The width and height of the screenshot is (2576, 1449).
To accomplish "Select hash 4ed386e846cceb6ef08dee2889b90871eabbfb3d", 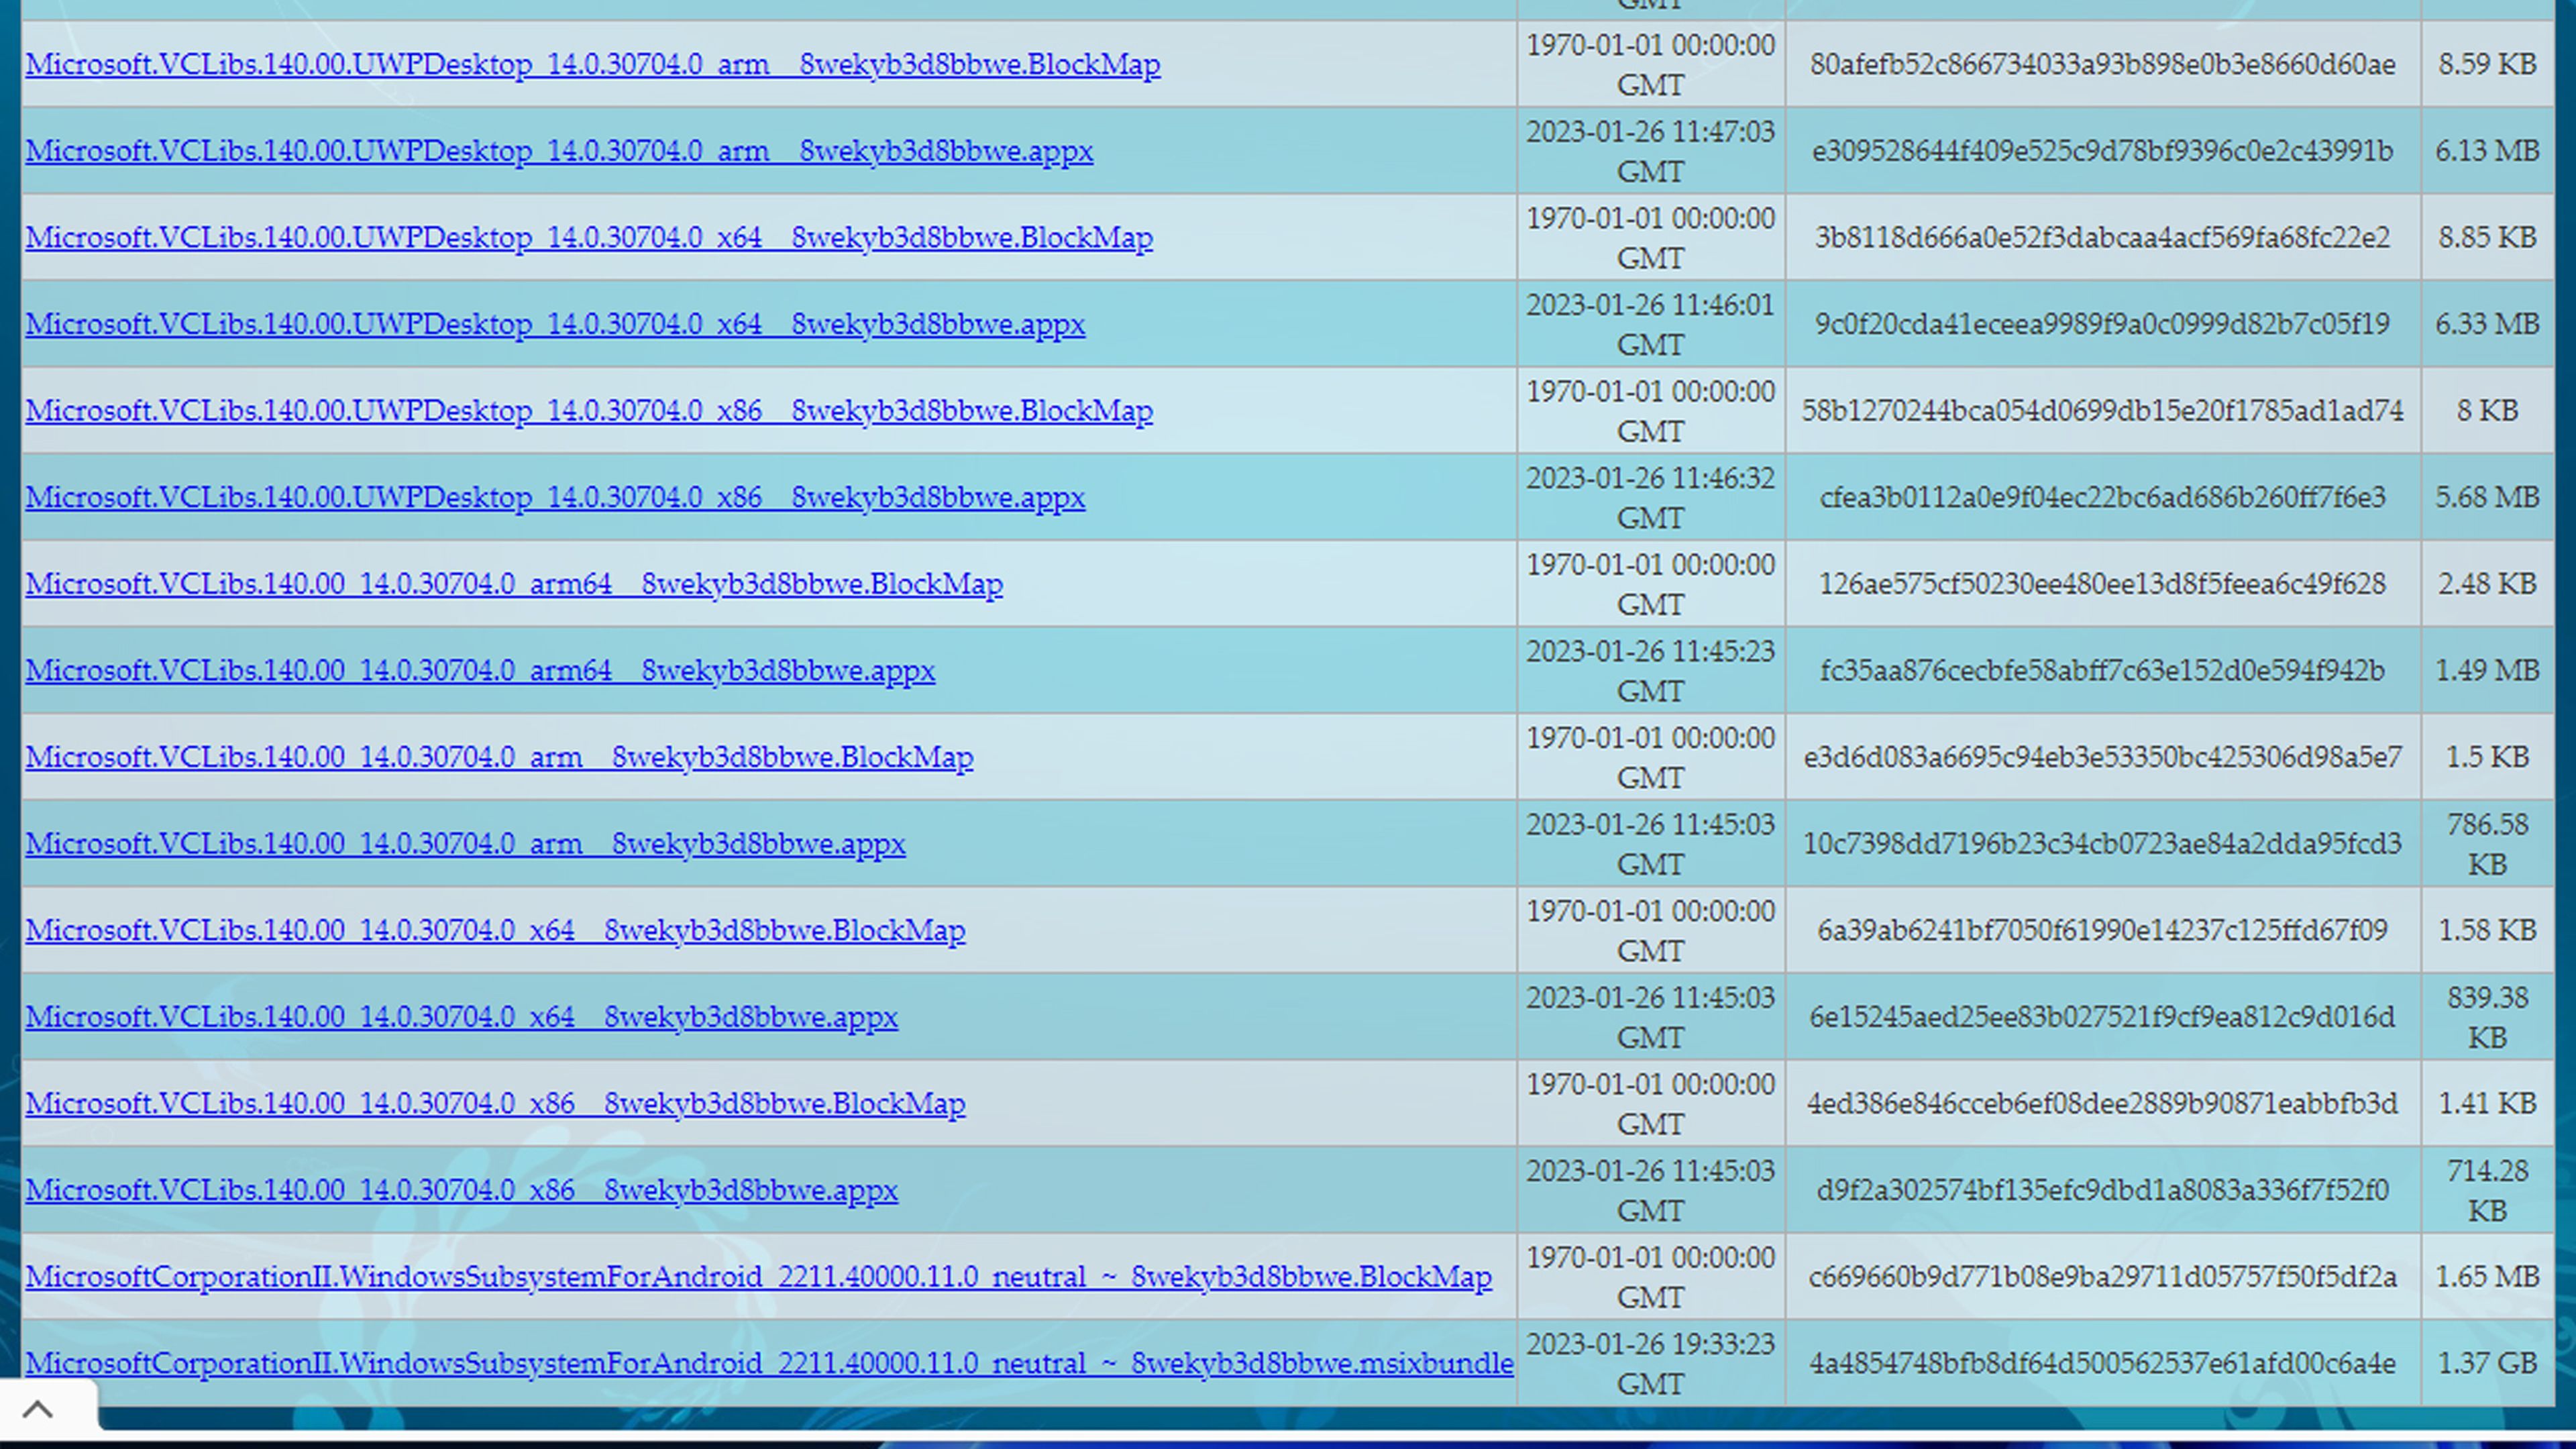I will coord(2102,1104).
